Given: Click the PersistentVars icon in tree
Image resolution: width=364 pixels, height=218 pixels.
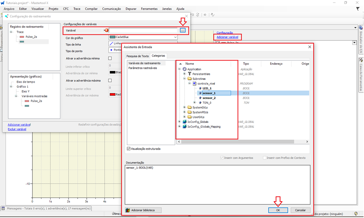Looking at the screenshot, I should [x=189, y=74].
